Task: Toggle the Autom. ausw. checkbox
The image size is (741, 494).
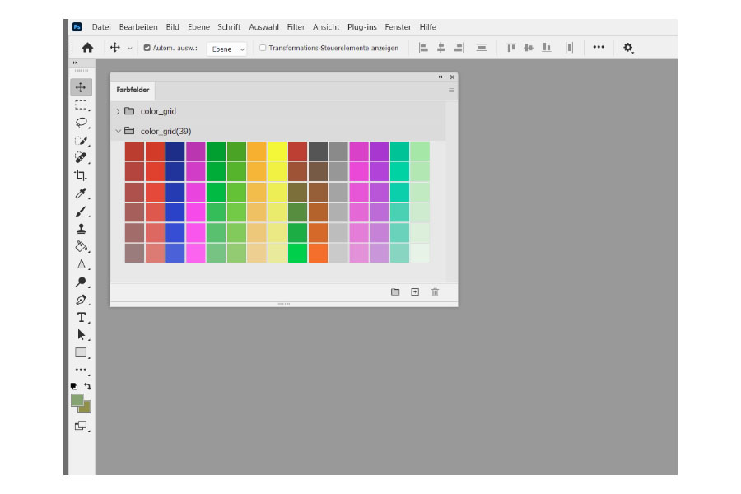Action: click(147, 48)
